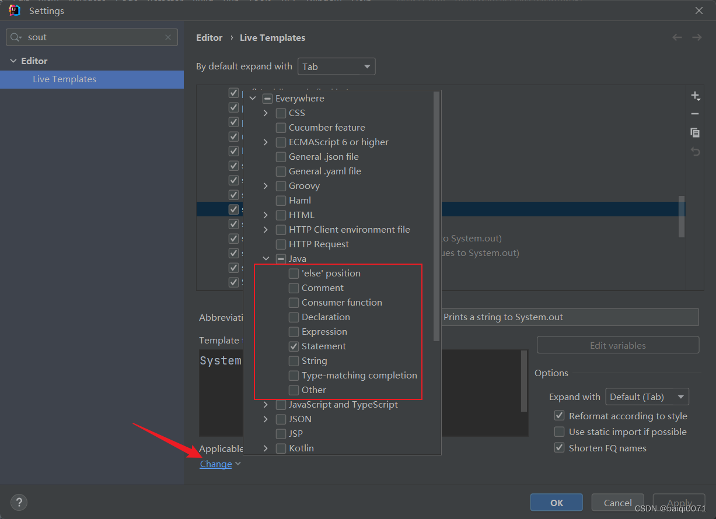The height and width of the screenshot is (519, 716).
Task: Click the IntelliJ logo in title bar
Action: [x=15, y=10]
